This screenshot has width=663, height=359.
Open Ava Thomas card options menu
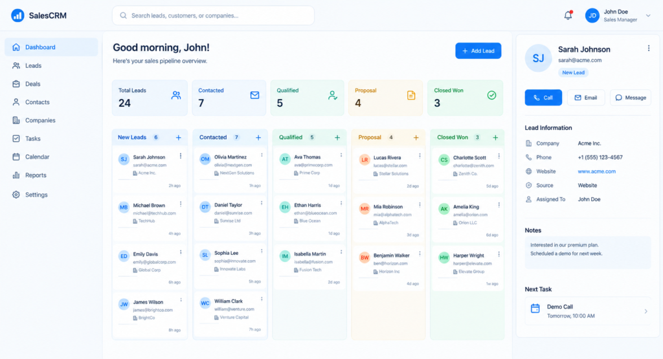(341, 155)
